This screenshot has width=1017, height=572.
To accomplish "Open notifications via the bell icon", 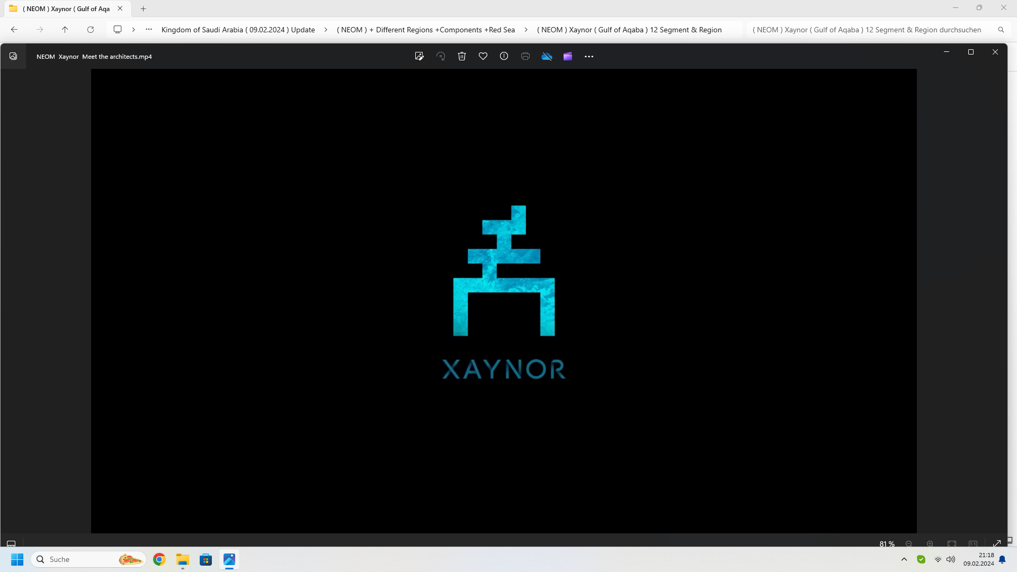I will (x=1002, y=559).
